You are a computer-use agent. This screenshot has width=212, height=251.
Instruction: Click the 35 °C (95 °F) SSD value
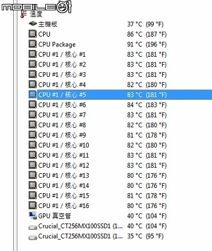(146, 236)
